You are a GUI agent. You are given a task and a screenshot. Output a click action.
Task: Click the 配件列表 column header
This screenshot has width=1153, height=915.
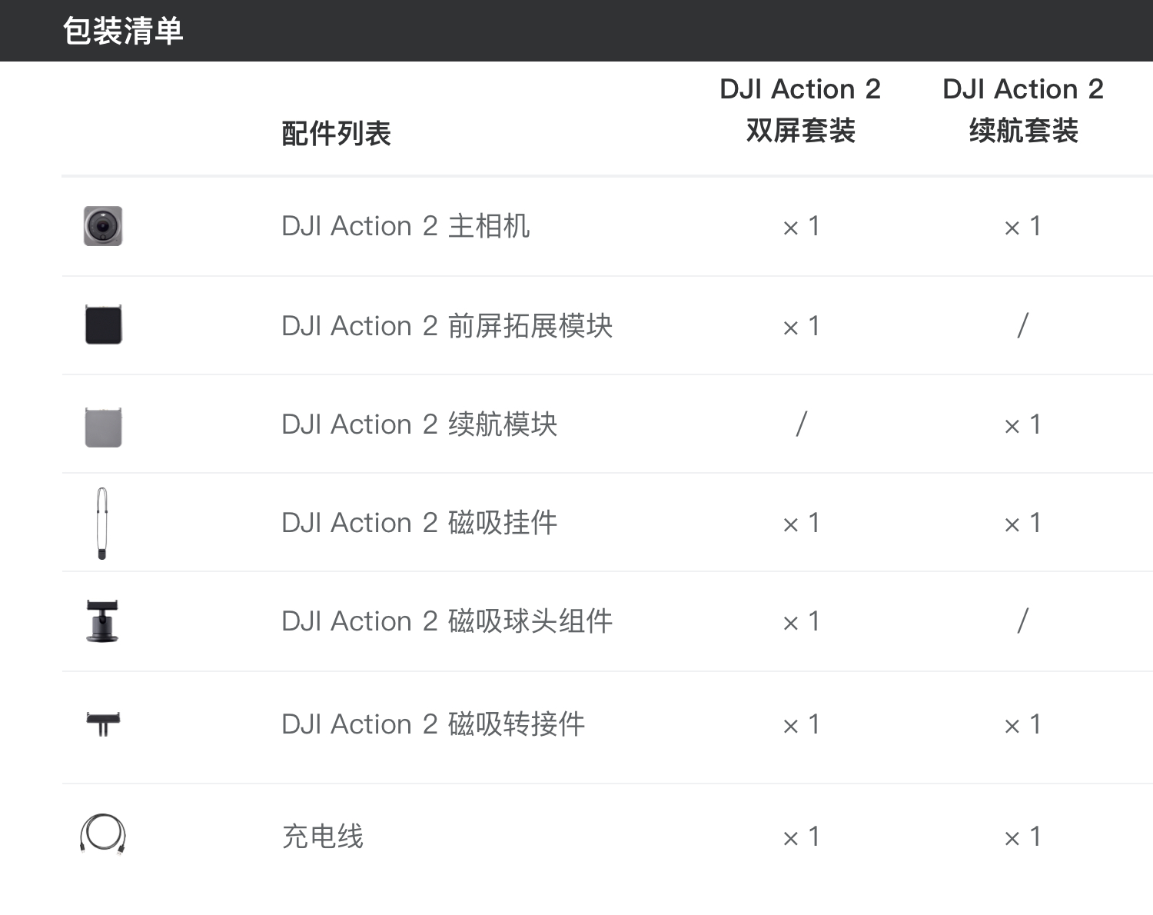(336, 134)
